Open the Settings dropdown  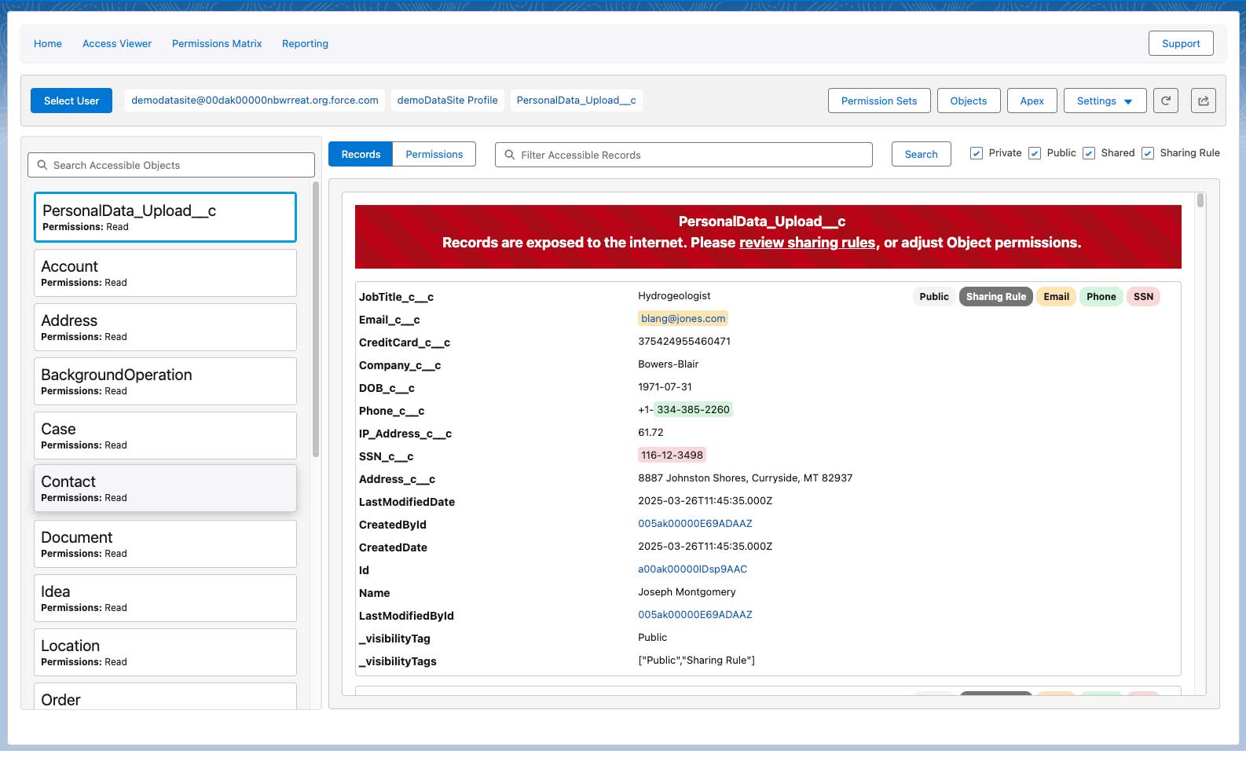[x=1104, y=101]
